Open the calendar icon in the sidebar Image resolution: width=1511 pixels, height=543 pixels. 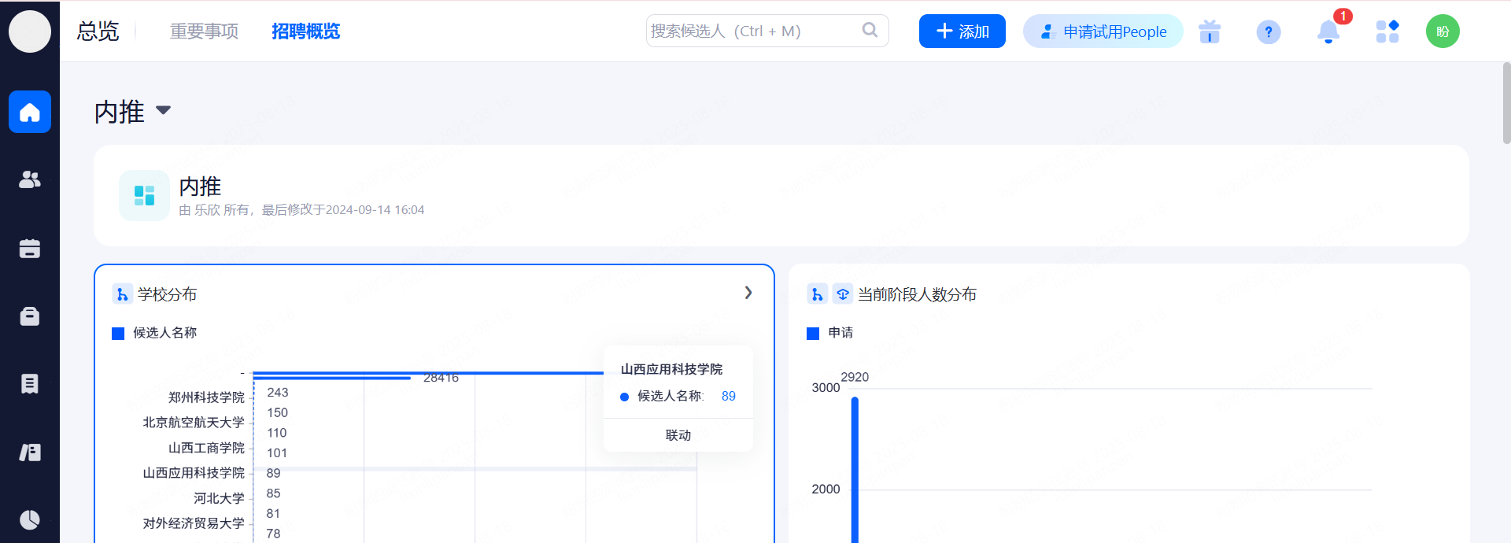pos(30,249)
